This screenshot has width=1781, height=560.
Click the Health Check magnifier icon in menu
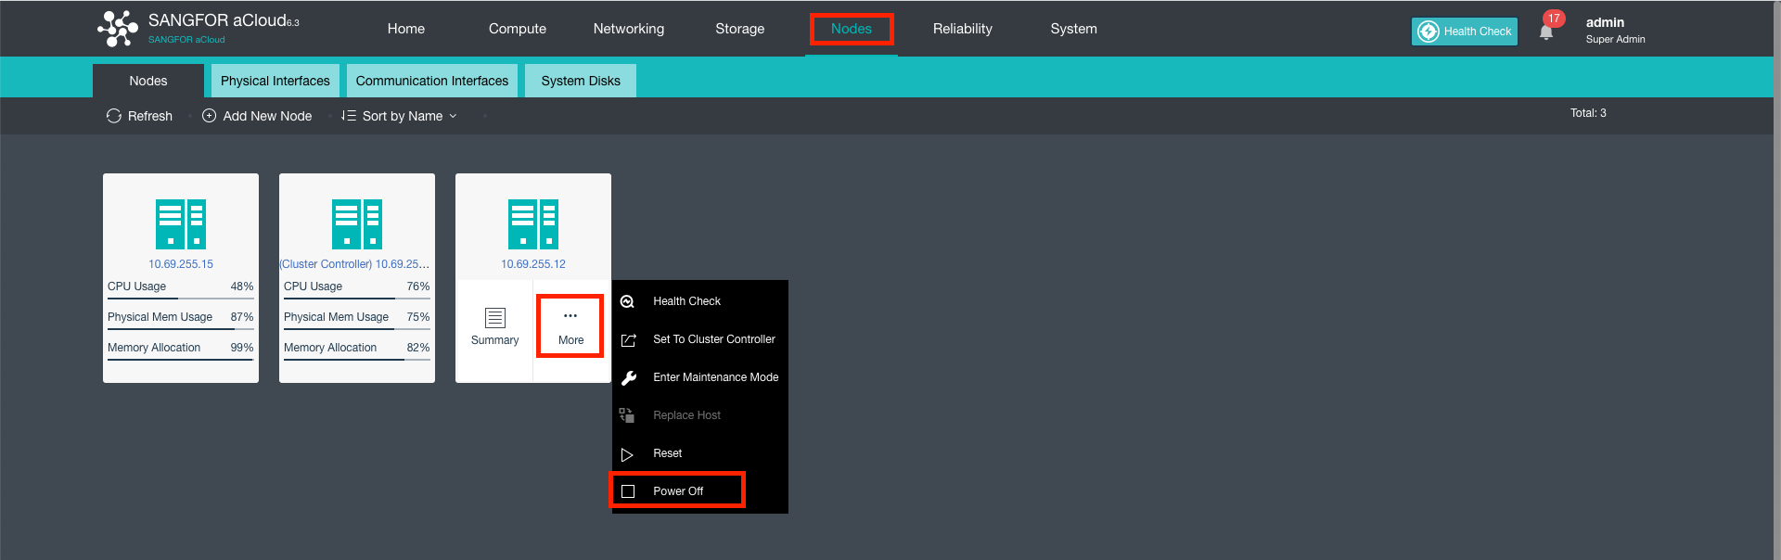(628, 301)
